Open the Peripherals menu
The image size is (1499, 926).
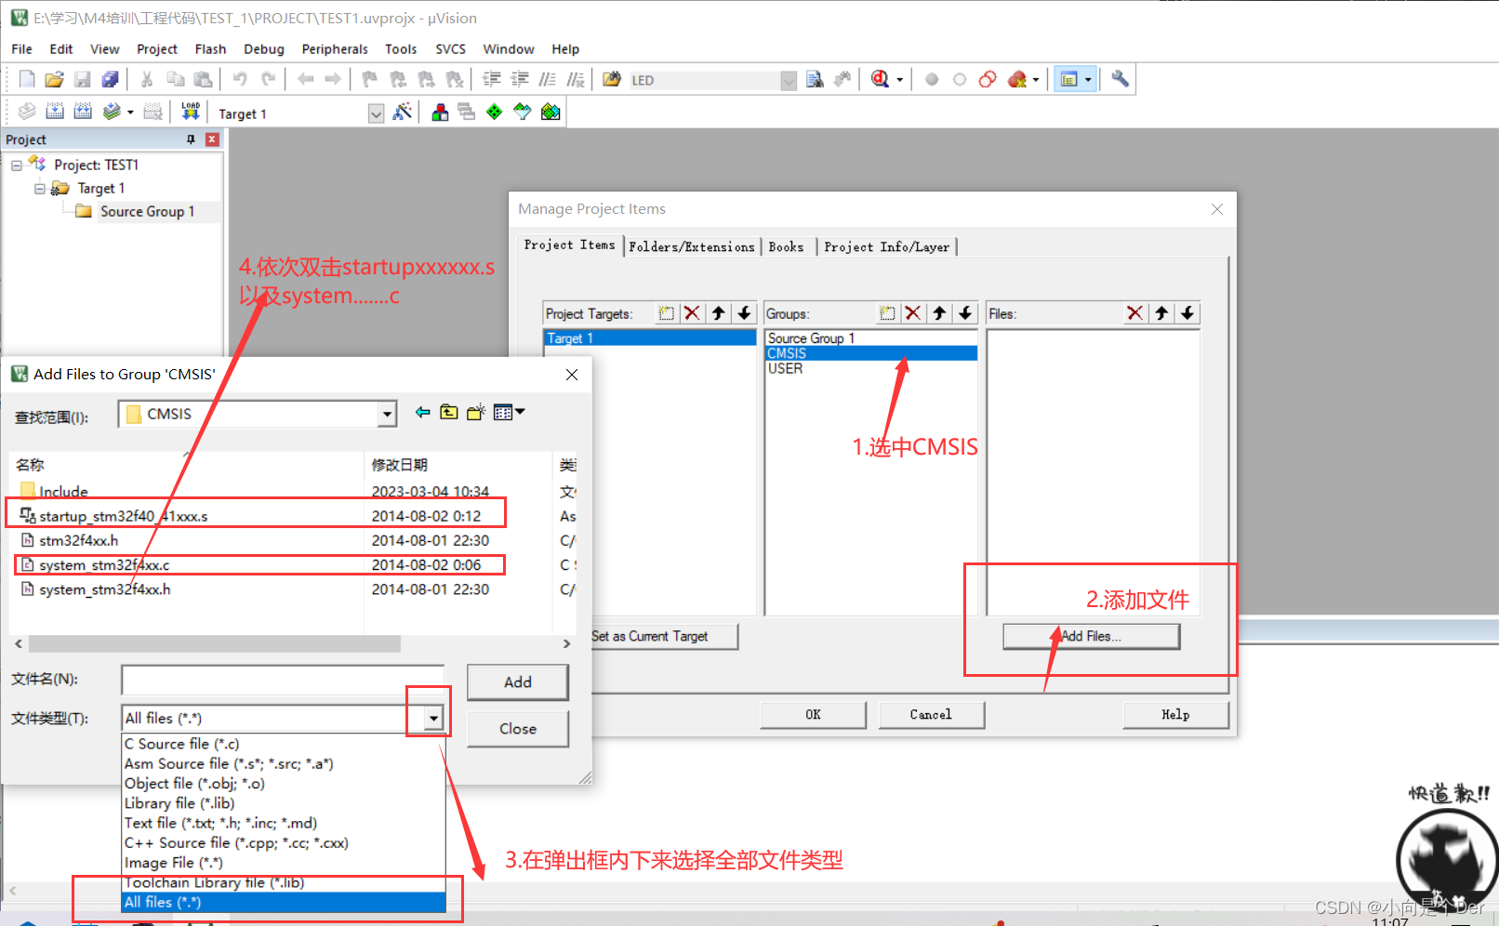click(335, 49)
